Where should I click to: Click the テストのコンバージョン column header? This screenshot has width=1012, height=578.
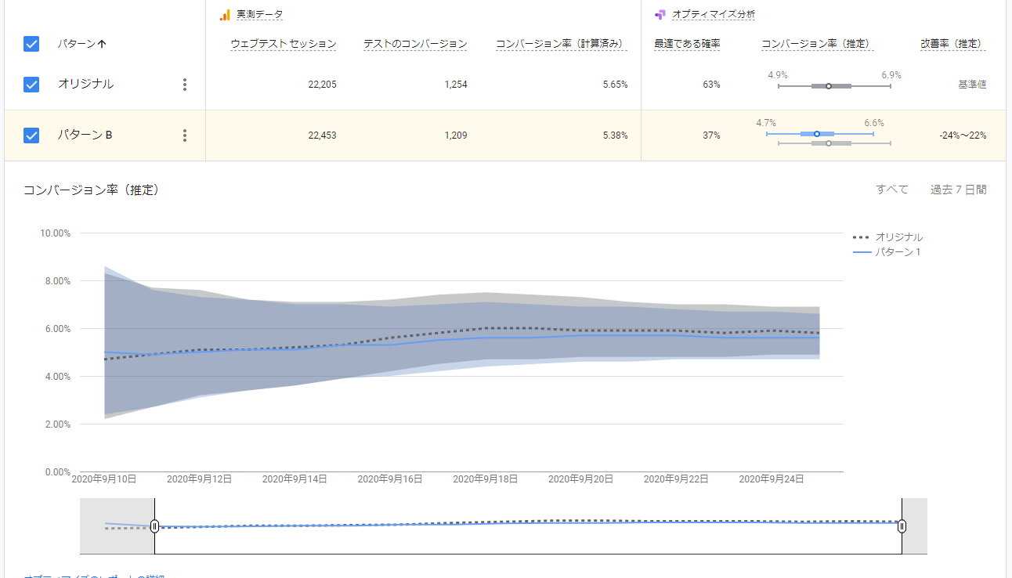tap(415, 45)
